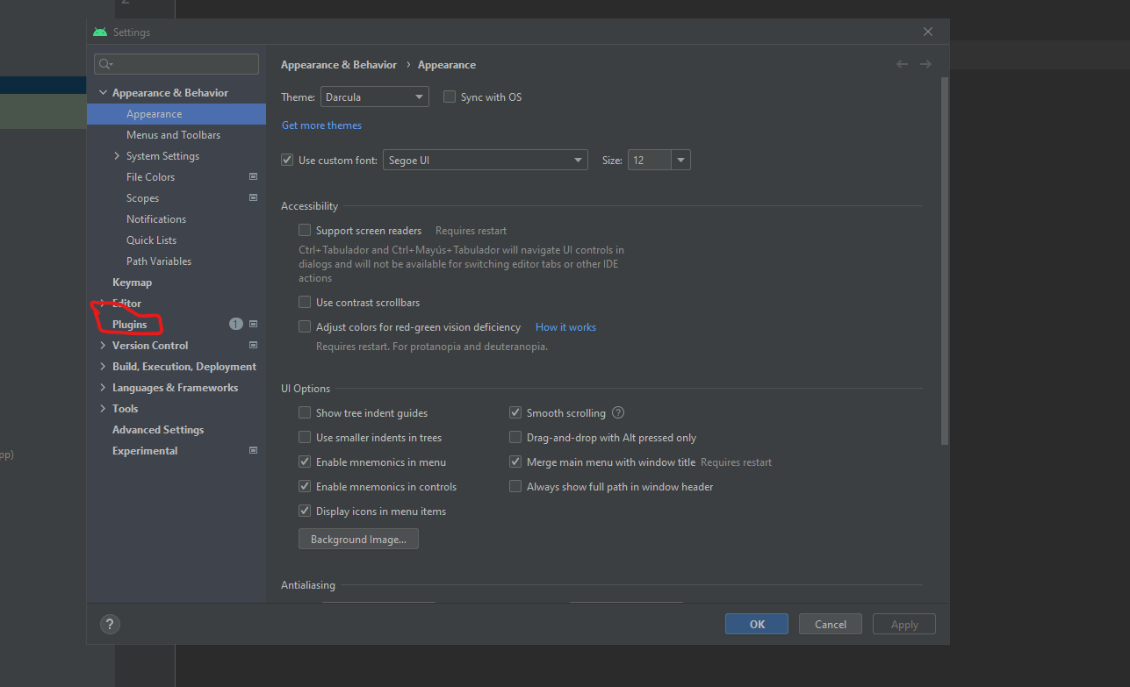
Task: Click the Plugins update badge
Action: click(x=235, y=325)
